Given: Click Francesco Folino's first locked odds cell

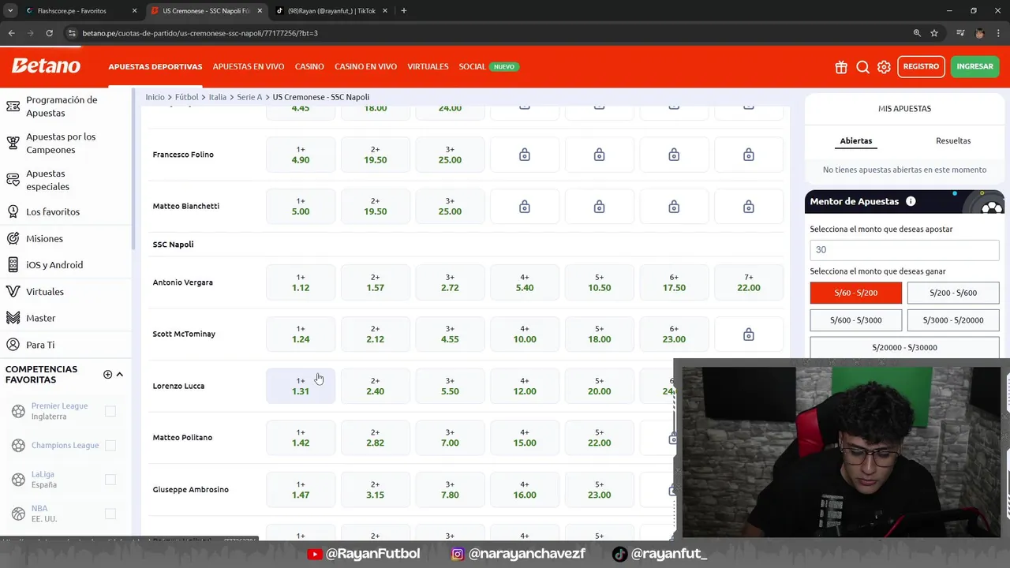Looking at the screenshot, I should 525,155.
